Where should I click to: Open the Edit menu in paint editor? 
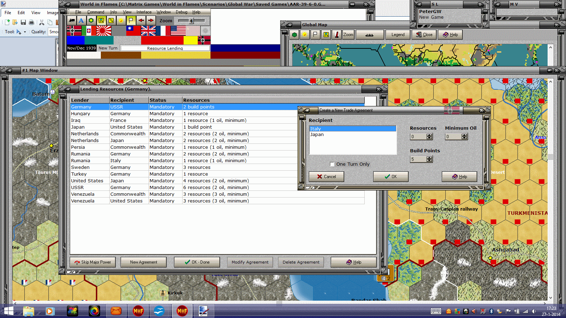21,13
